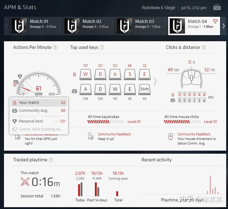
Task: Click community distance odometer 000234
Action: click(192, 101)
